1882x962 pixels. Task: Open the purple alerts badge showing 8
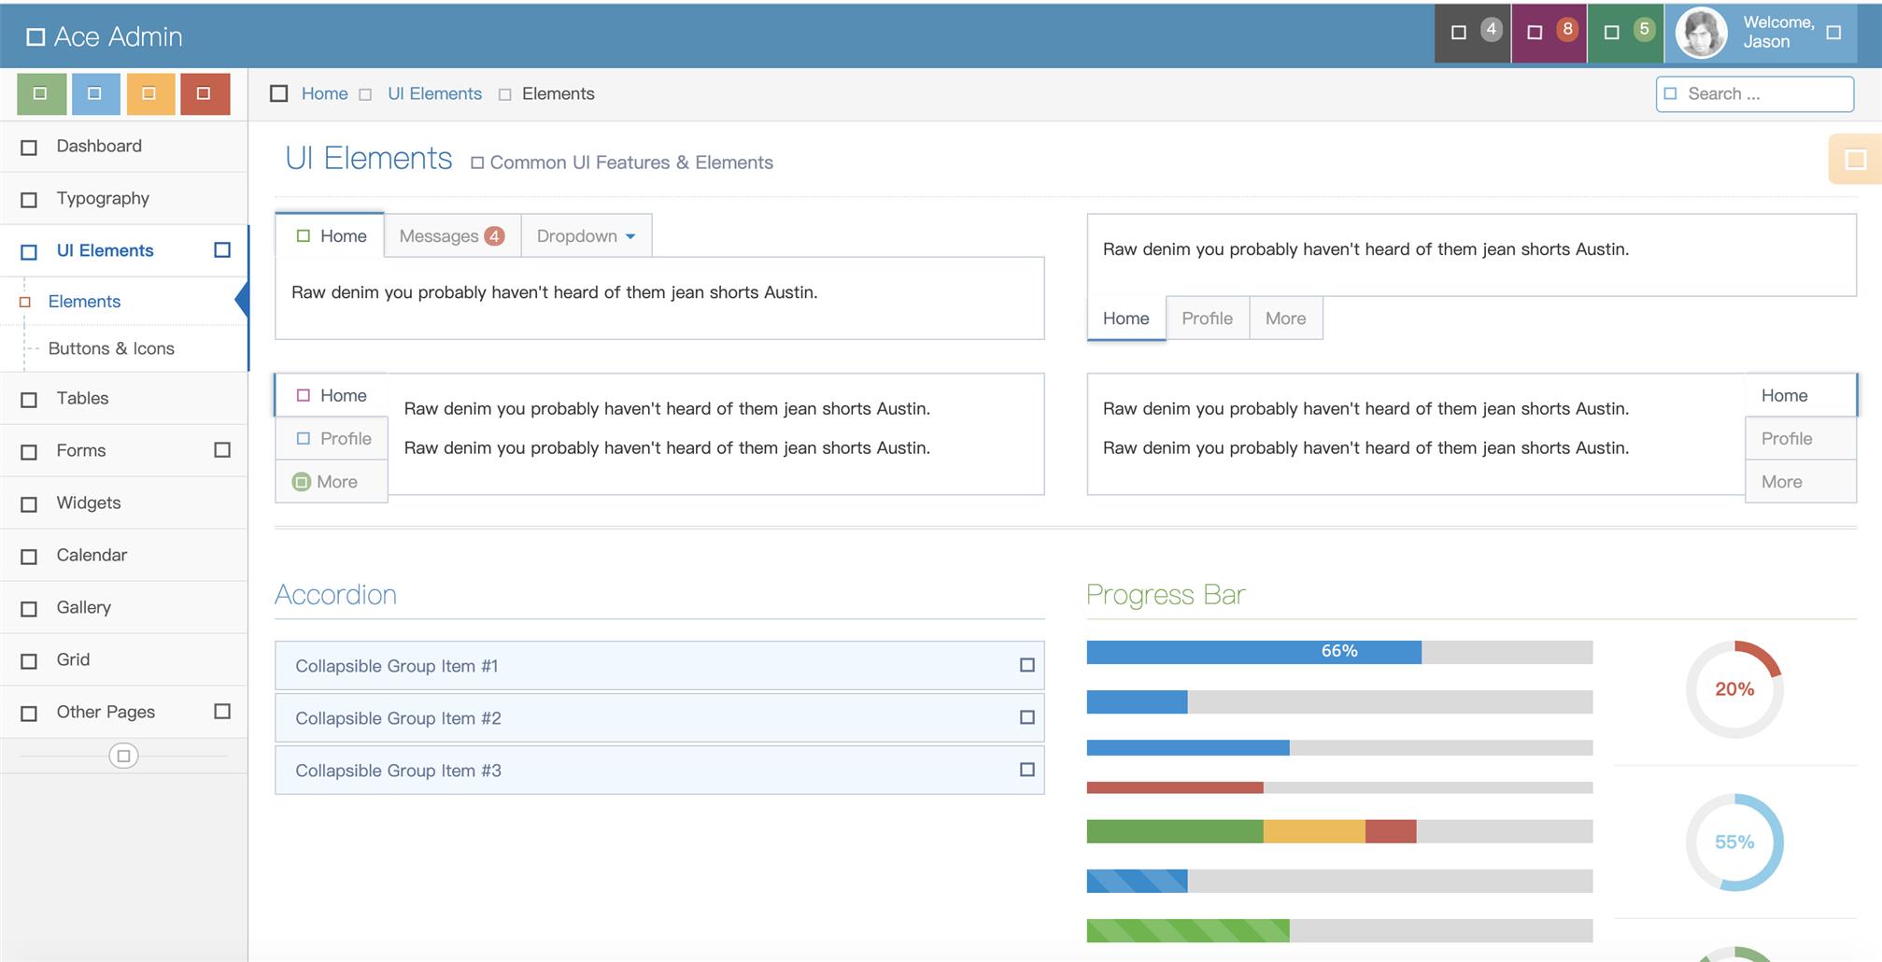1549,33
